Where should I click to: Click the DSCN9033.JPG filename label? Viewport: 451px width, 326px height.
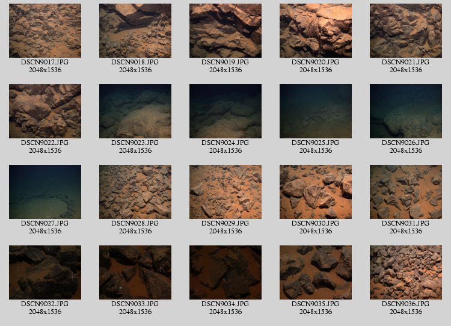tap(135, 304)
